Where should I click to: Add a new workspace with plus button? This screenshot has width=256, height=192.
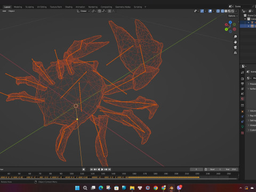click(145, 7)
